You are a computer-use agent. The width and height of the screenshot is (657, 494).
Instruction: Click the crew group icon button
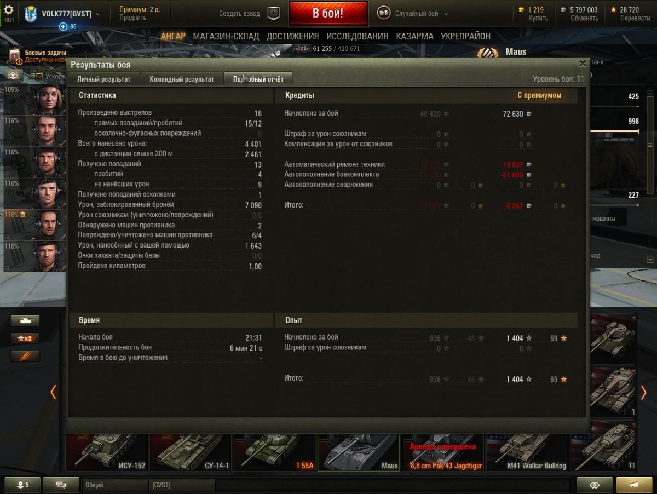(14, 75)
